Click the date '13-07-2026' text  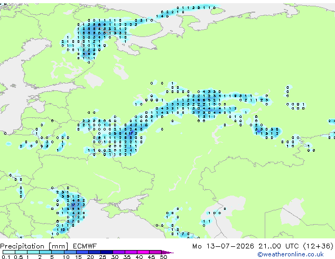(230, 246)
